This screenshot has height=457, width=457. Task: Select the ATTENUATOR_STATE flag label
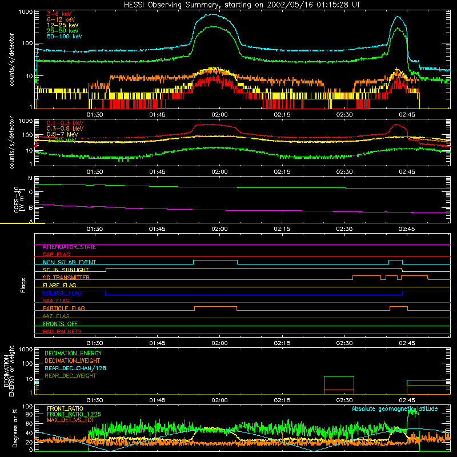click(69, 247)
